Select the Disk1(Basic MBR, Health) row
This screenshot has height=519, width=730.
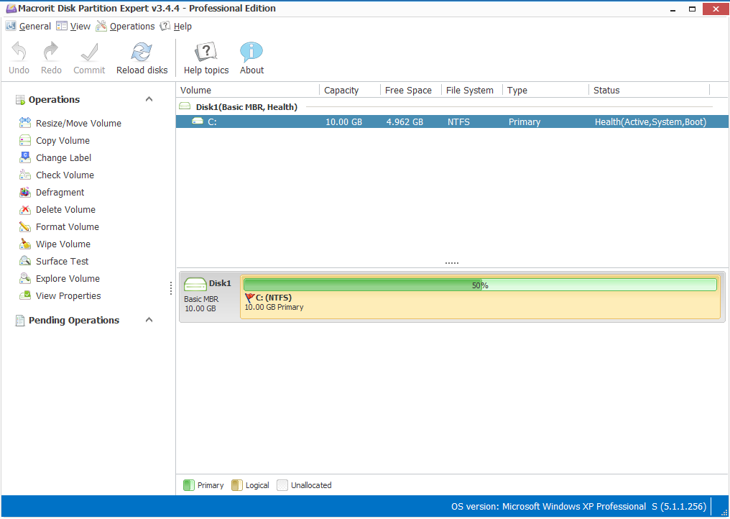coord(452,106)
